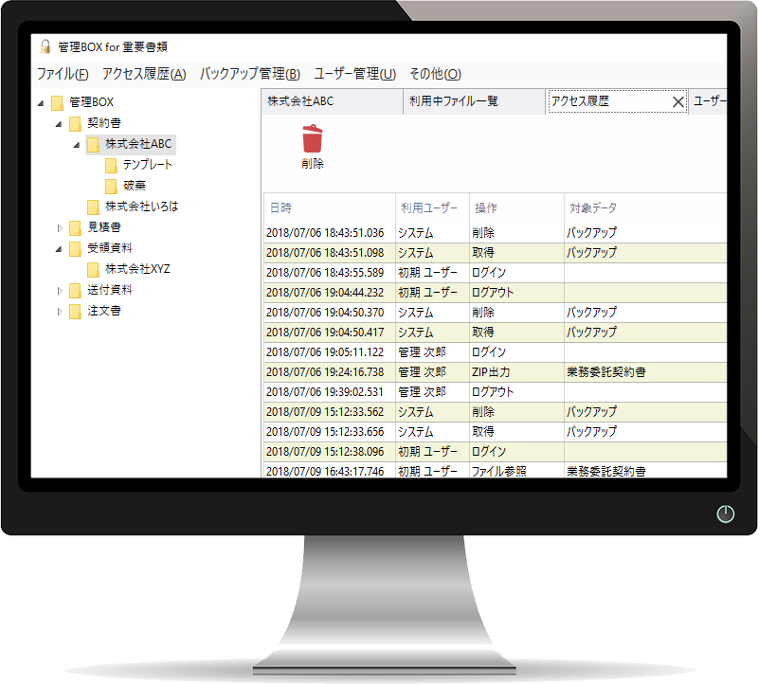Expand the 送付資料 folder node
Viewport: 758px width, 684px height.
pyautogui.click(x=59, y=290)
